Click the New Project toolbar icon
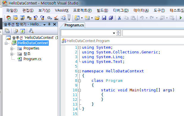Viewport: 184px width, 116px height. pos(77,18)
